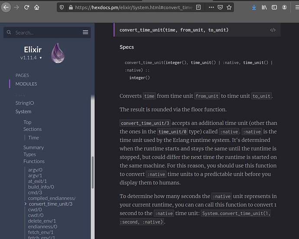Collapse the Functions list
The width and height of the screenshot is (299, 239).
(x=34, y=161)
